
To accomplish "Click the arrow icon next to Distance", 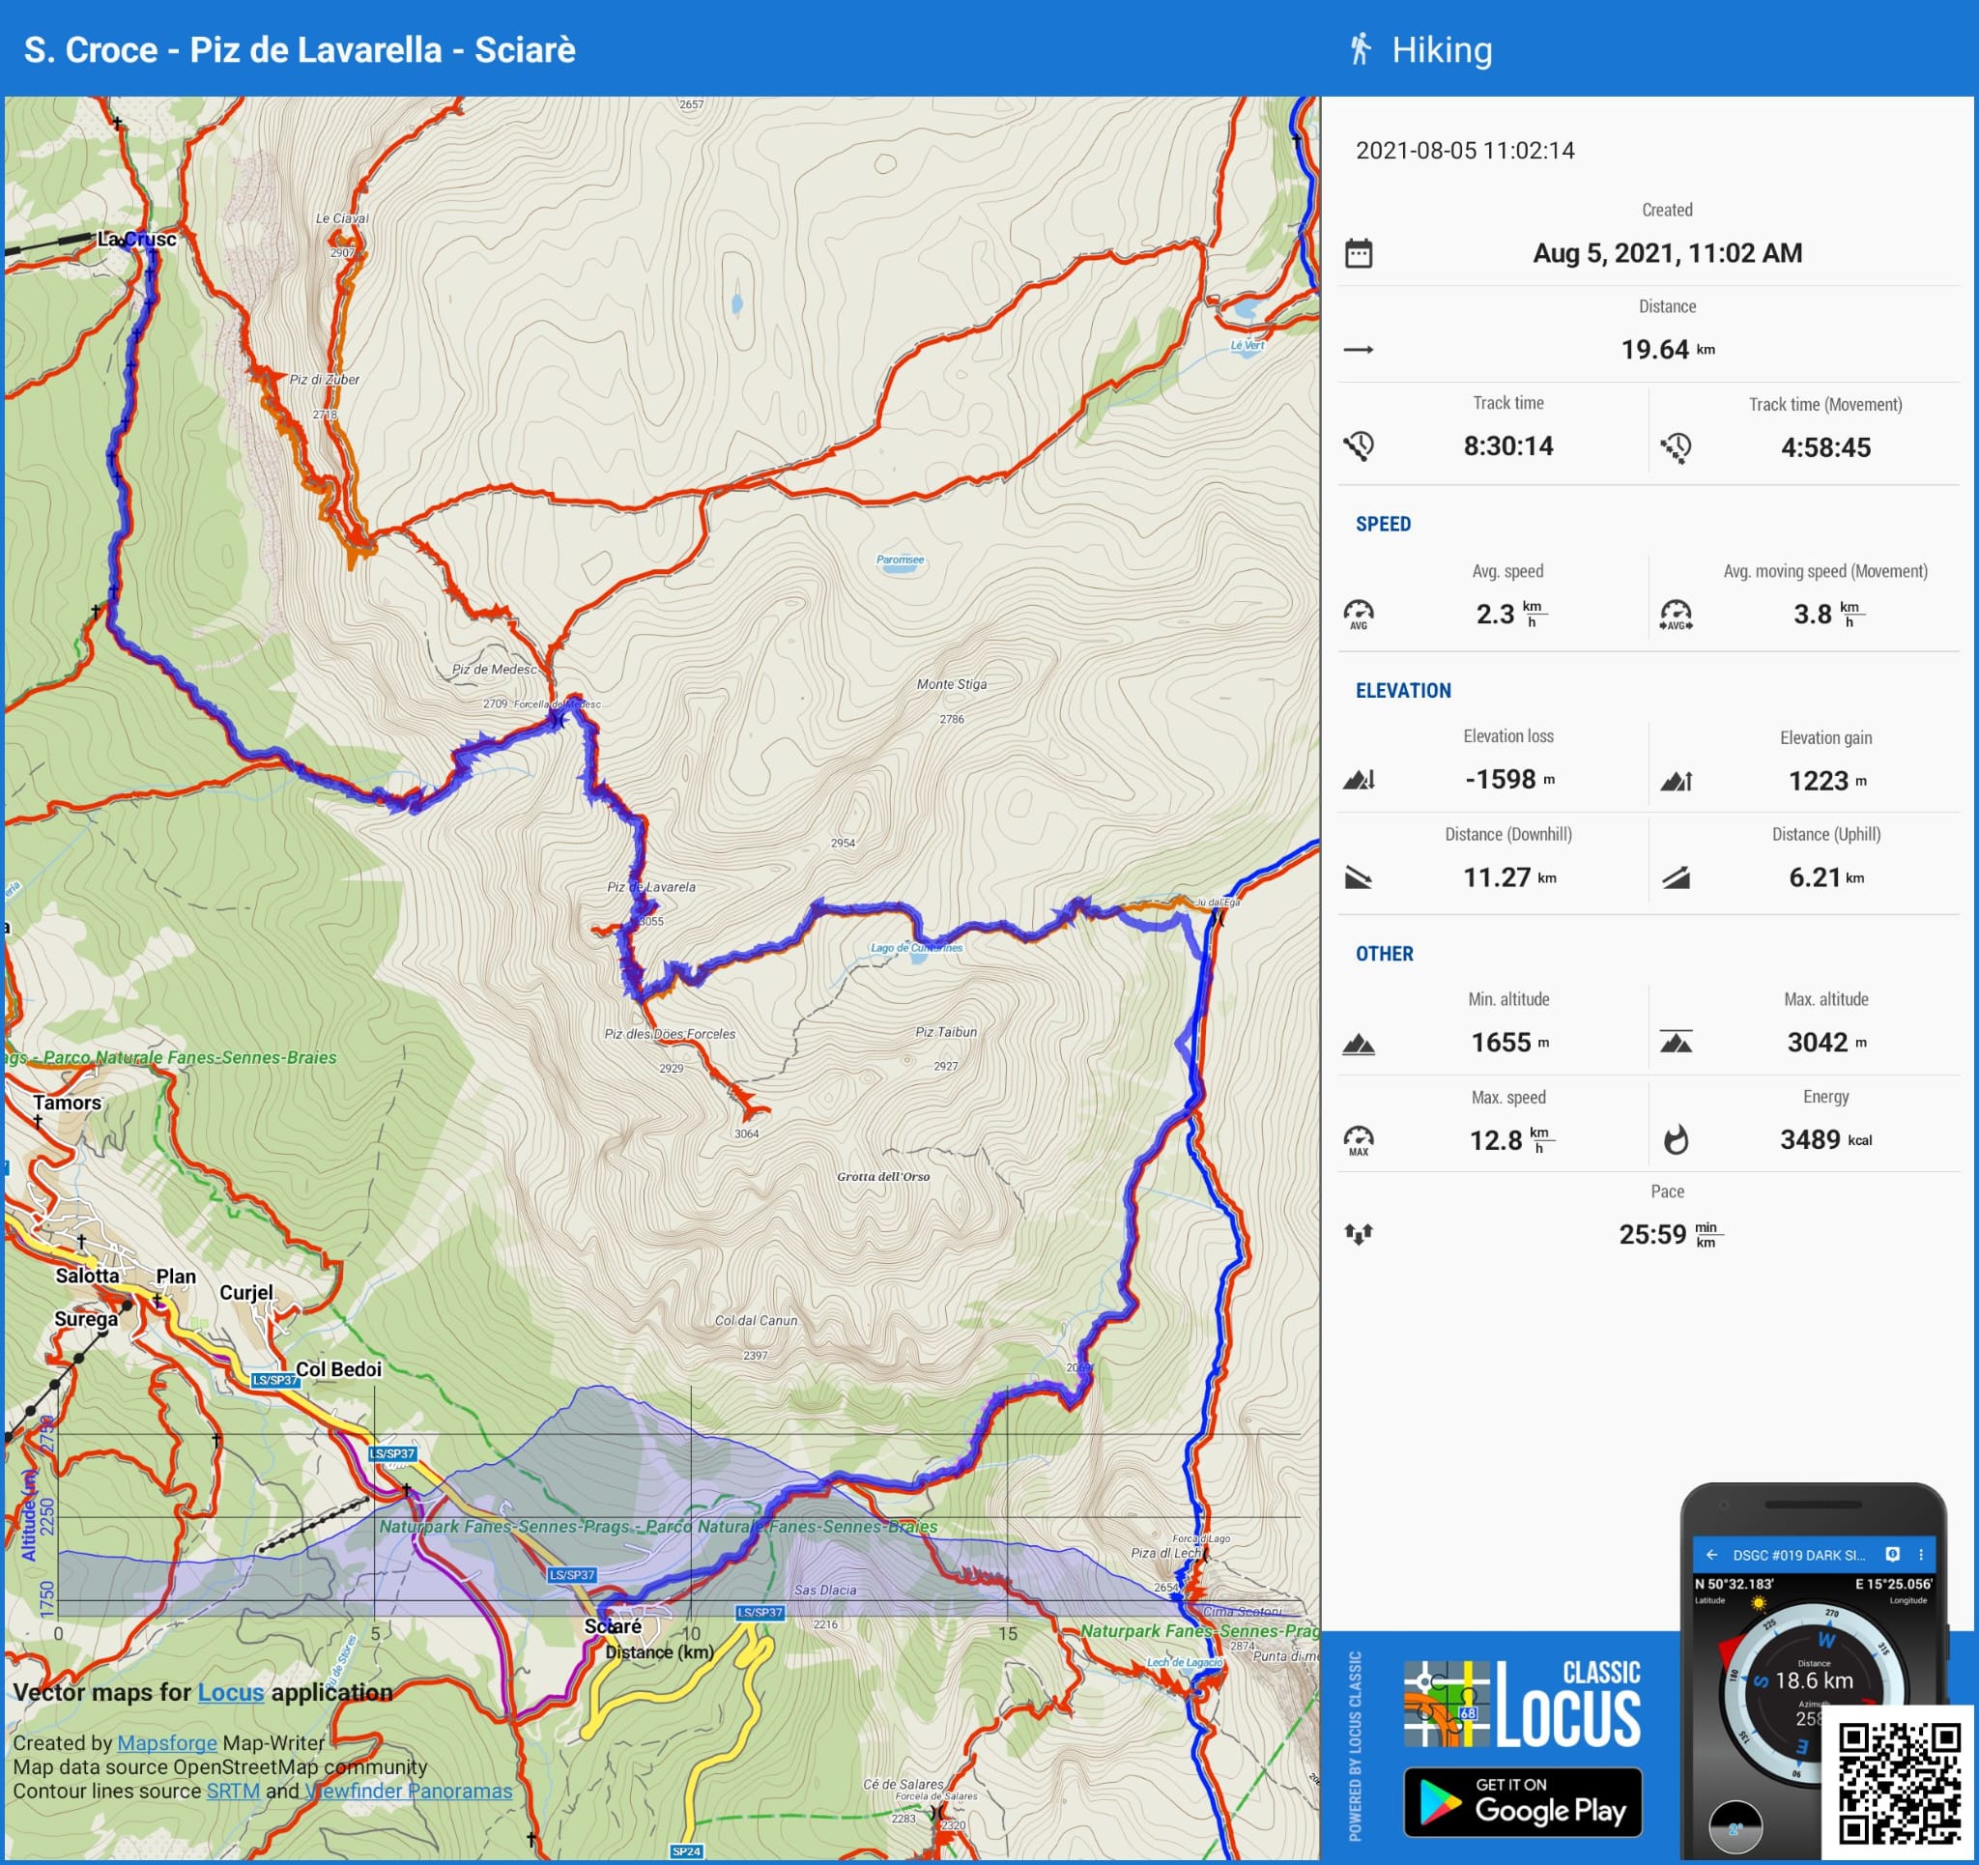I will [1358, 350].
